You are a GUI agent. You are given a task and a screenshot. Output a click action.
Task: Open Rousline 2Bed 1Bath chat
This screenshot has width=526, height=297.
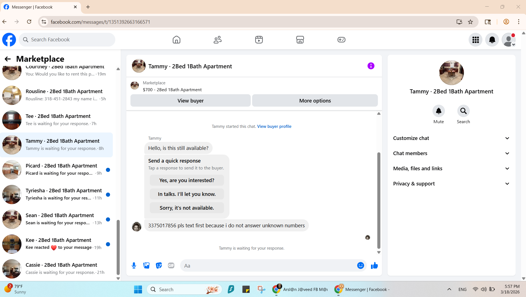pyautogui.click(x=57, y=95)
